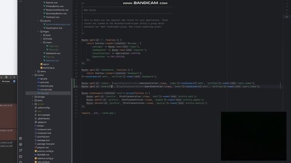Collapse the Pages folder
Screen dimensions: 291x163
(38, 32)
